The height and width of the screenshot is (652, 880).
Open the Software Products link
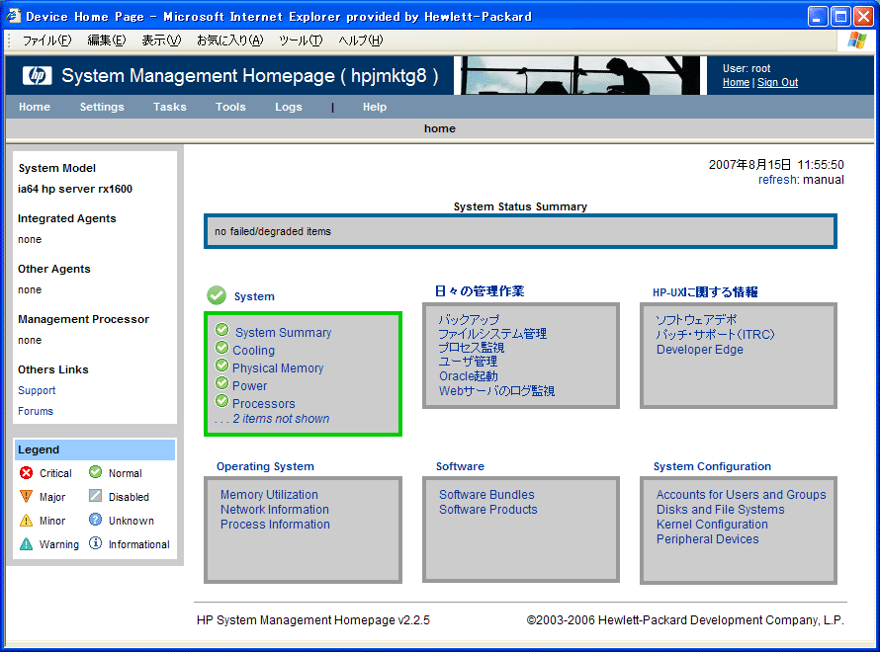tap(488, 509)
